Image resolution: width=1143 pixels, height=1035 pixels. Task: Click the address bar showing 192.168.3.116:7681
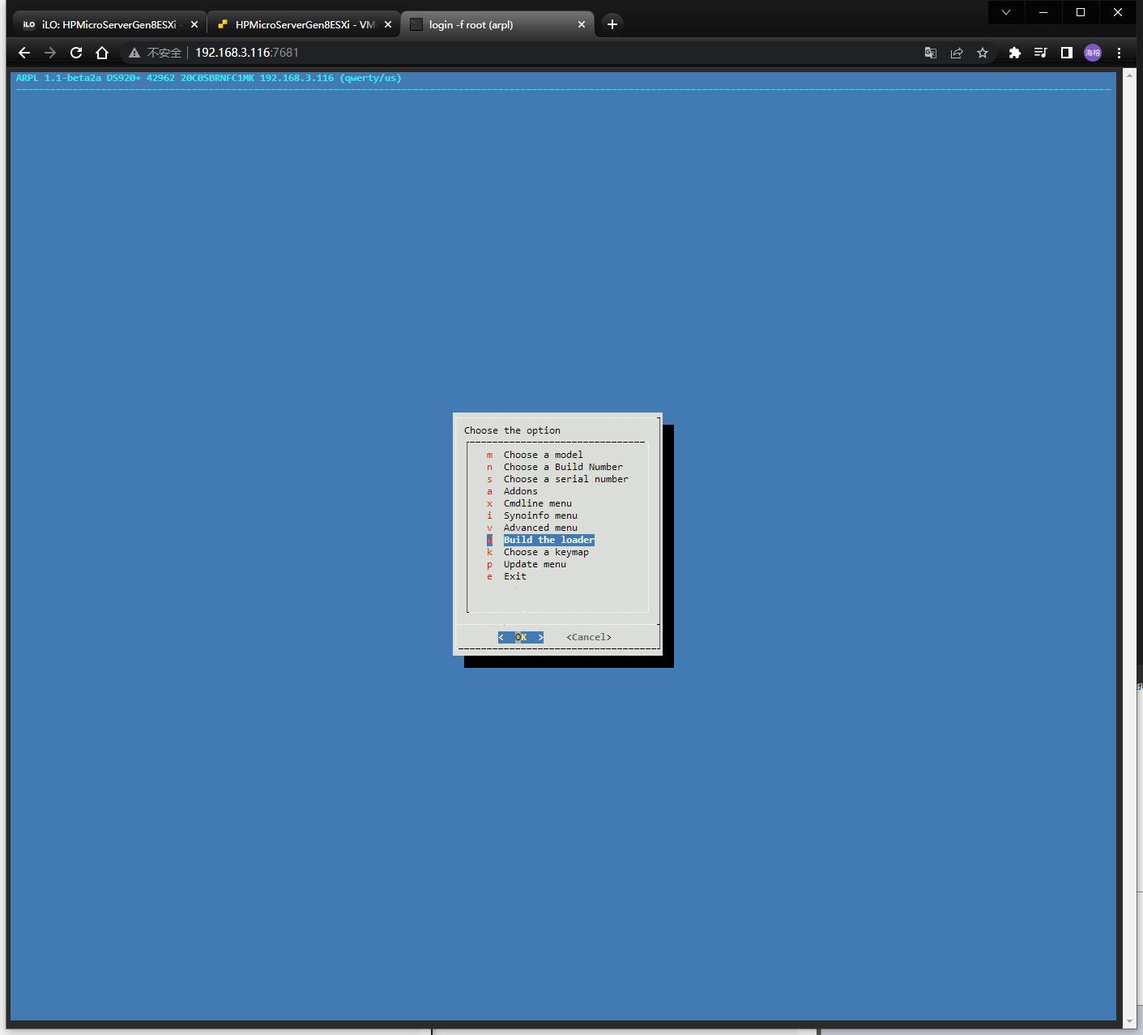[247, 53]
